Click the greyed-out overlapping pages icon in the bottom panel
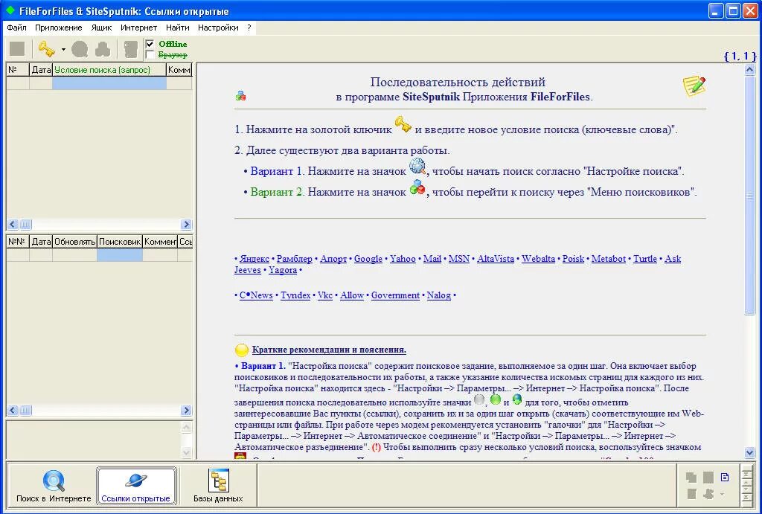Viewport: 762px width, 514px height. point(691,478)
